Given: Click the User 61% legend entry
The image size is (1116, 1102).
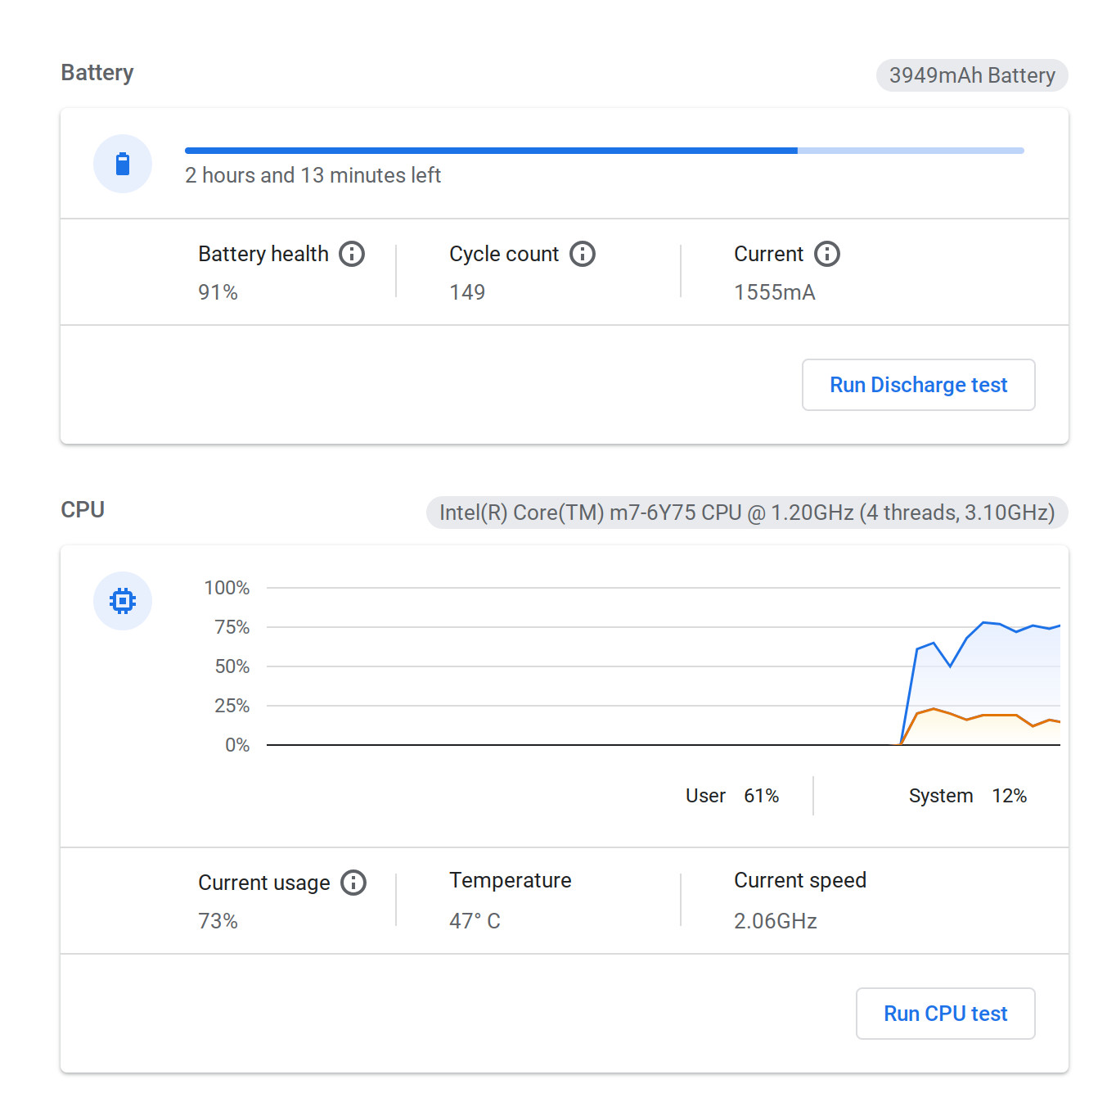Looking at the screenshot, I should 732,796.
